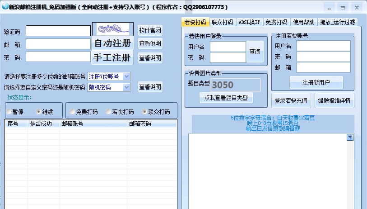Image resolution: width=367 pixels, height=209 pixels.
Task: Click the 邮箱 input field on the left
Action: [58, 44]
